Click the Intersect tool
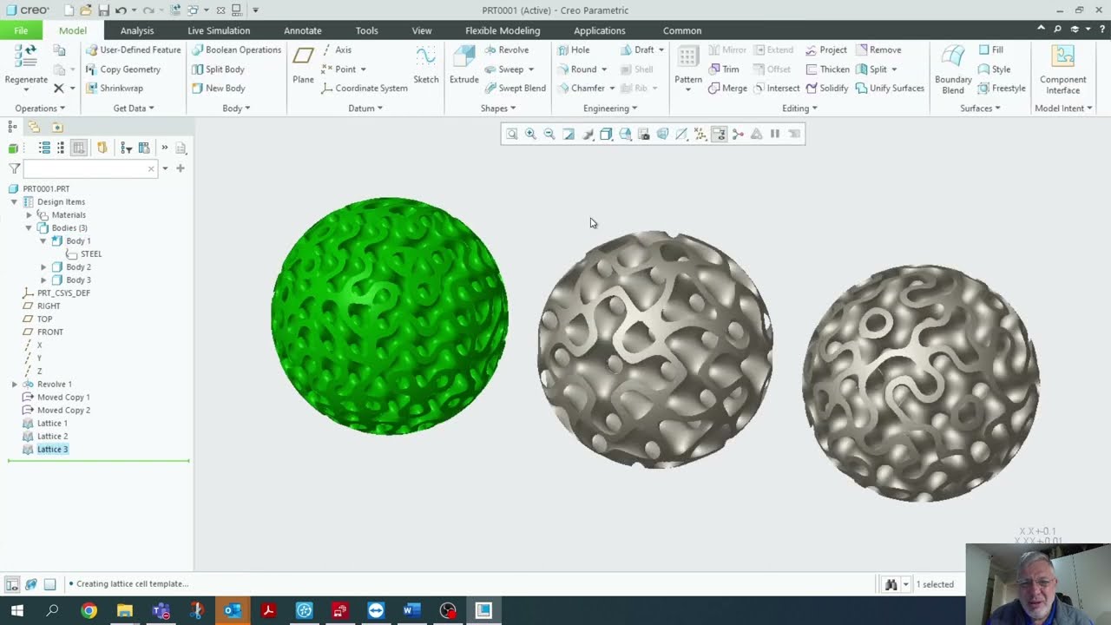1111x625 pixels. coord(775,88)
